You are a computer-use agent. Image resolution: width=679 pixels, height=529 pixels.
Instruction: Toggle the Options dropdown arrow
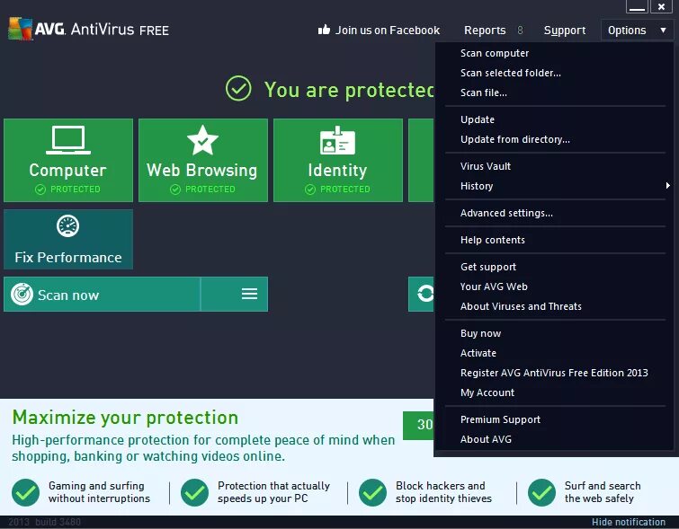tap(663, 31)
